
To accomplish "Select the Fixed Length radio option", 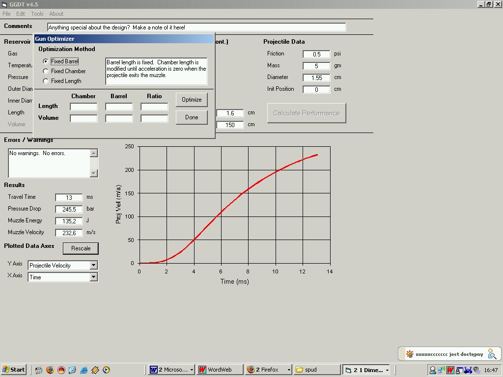I will 46,81.
